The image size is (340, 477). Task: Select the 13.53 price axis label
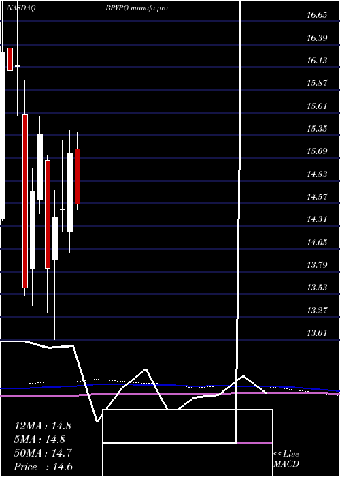click(x=317, y=287)
